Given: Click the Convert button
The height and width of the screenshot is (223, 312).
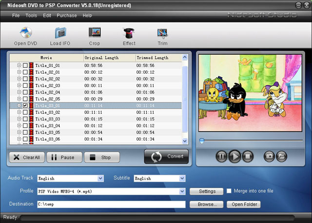Looking at the screenshot, I should [166, 157].
